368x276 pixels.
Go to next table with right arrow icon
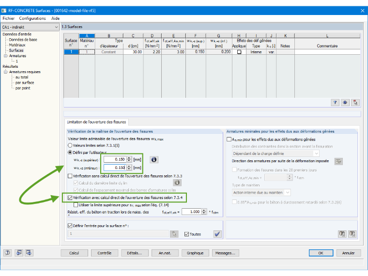coord(29,253)
